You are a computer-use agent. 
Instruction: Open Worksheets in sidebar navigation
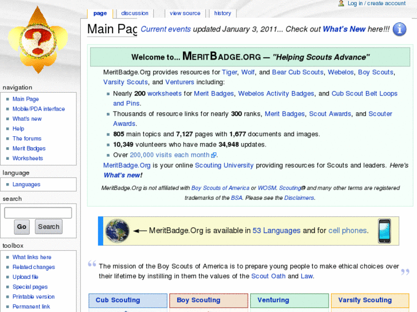tap(28, 158)
